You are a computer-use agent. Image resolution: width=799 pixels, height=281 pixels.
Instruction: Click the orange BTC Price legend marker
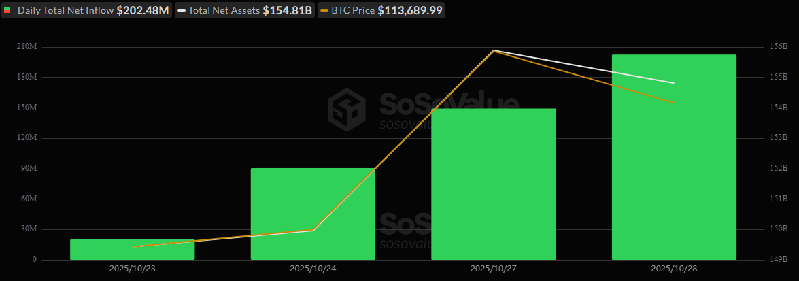click(324, 11)
